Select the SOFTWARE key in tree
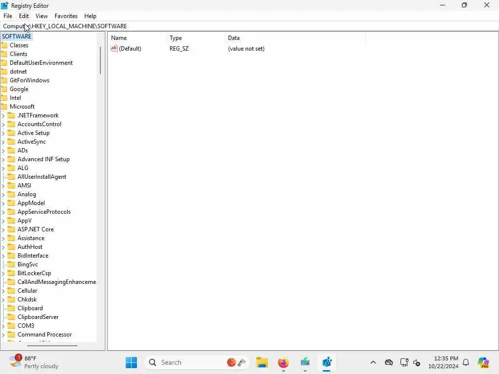Screen dimensions: 499x374 coord(17,36)
